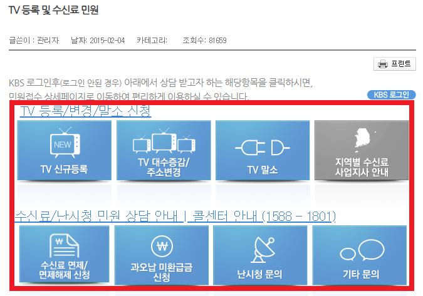This screenshot has height=296, width=423.
Task: Click the 카테고리: label
Action: coord(152,41)
